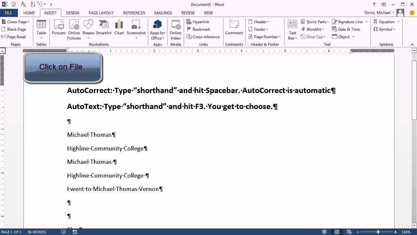Click the 140% zoom level
The height and width of the screenshot is (235, 417).
tap(406, 232)
